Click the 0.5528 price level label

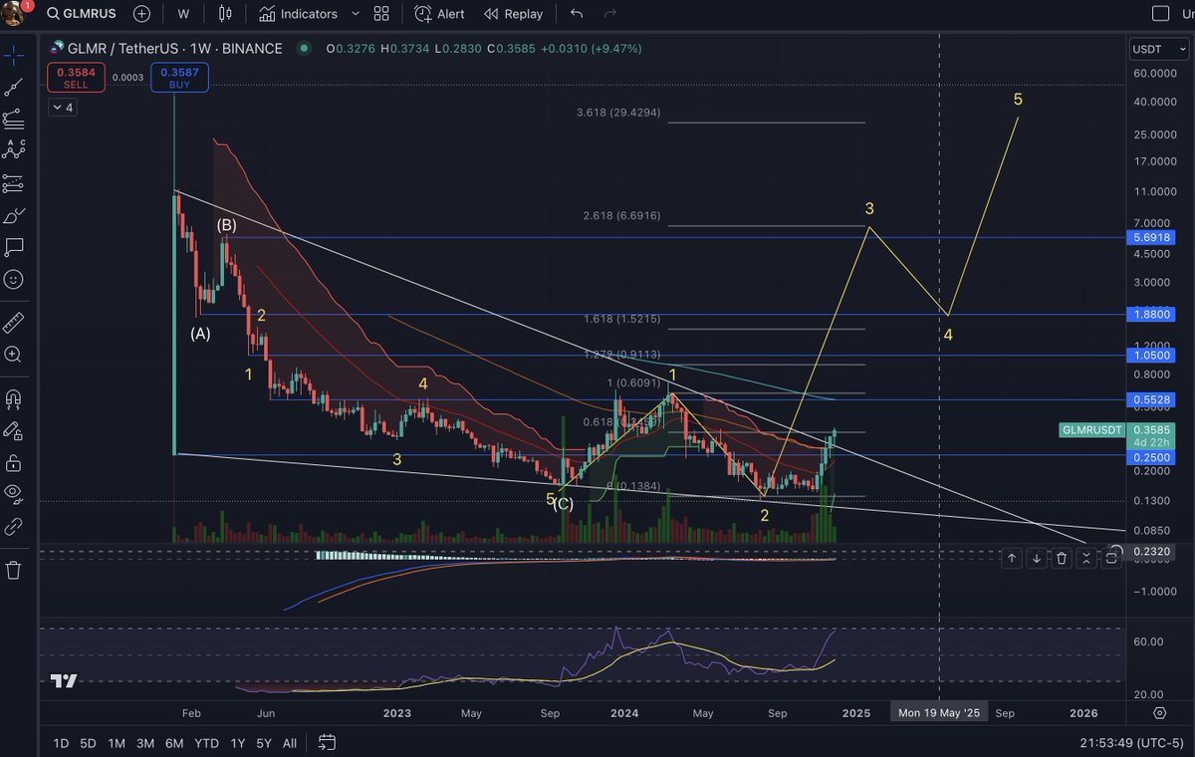(1150, 399)
